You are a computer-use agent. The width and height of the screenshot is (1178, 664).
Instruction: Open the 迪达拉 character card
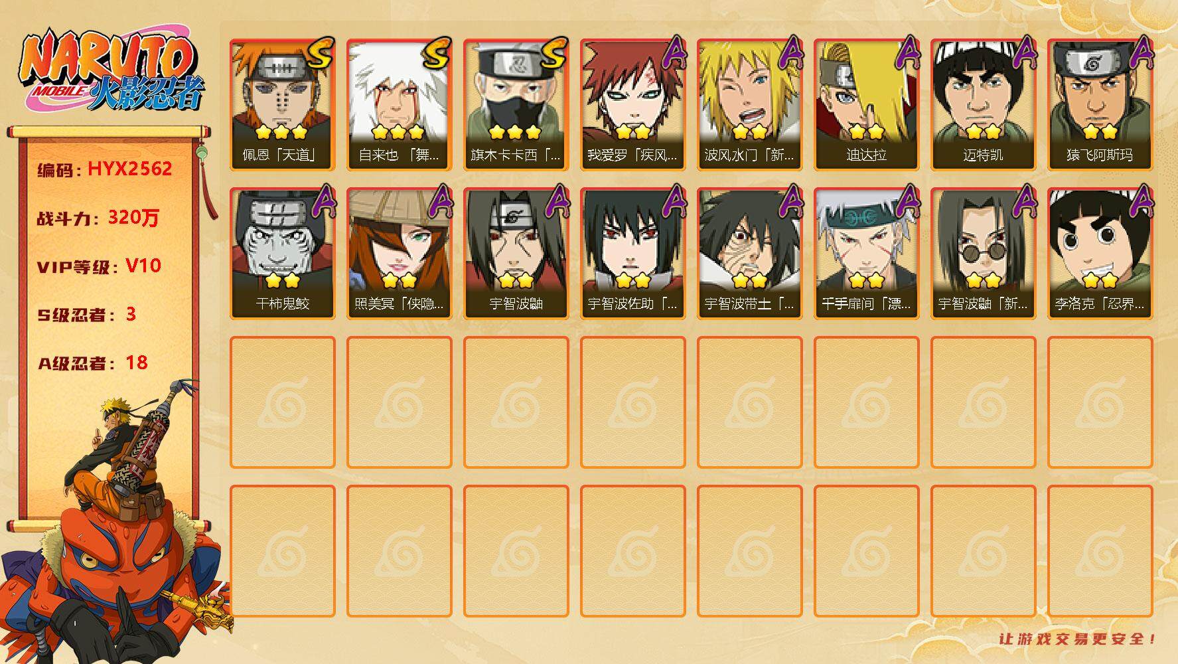point(867,105)
